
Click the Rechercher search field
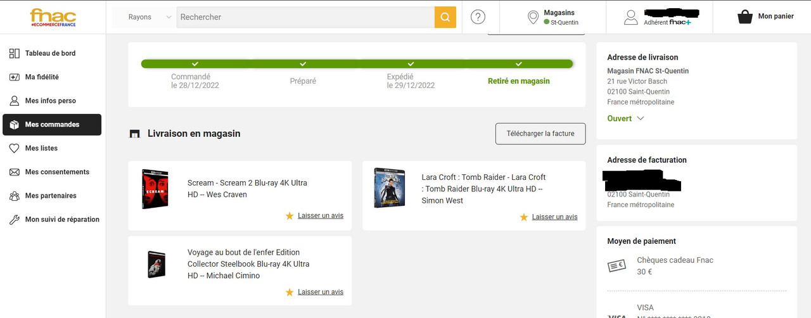(305, 17)
